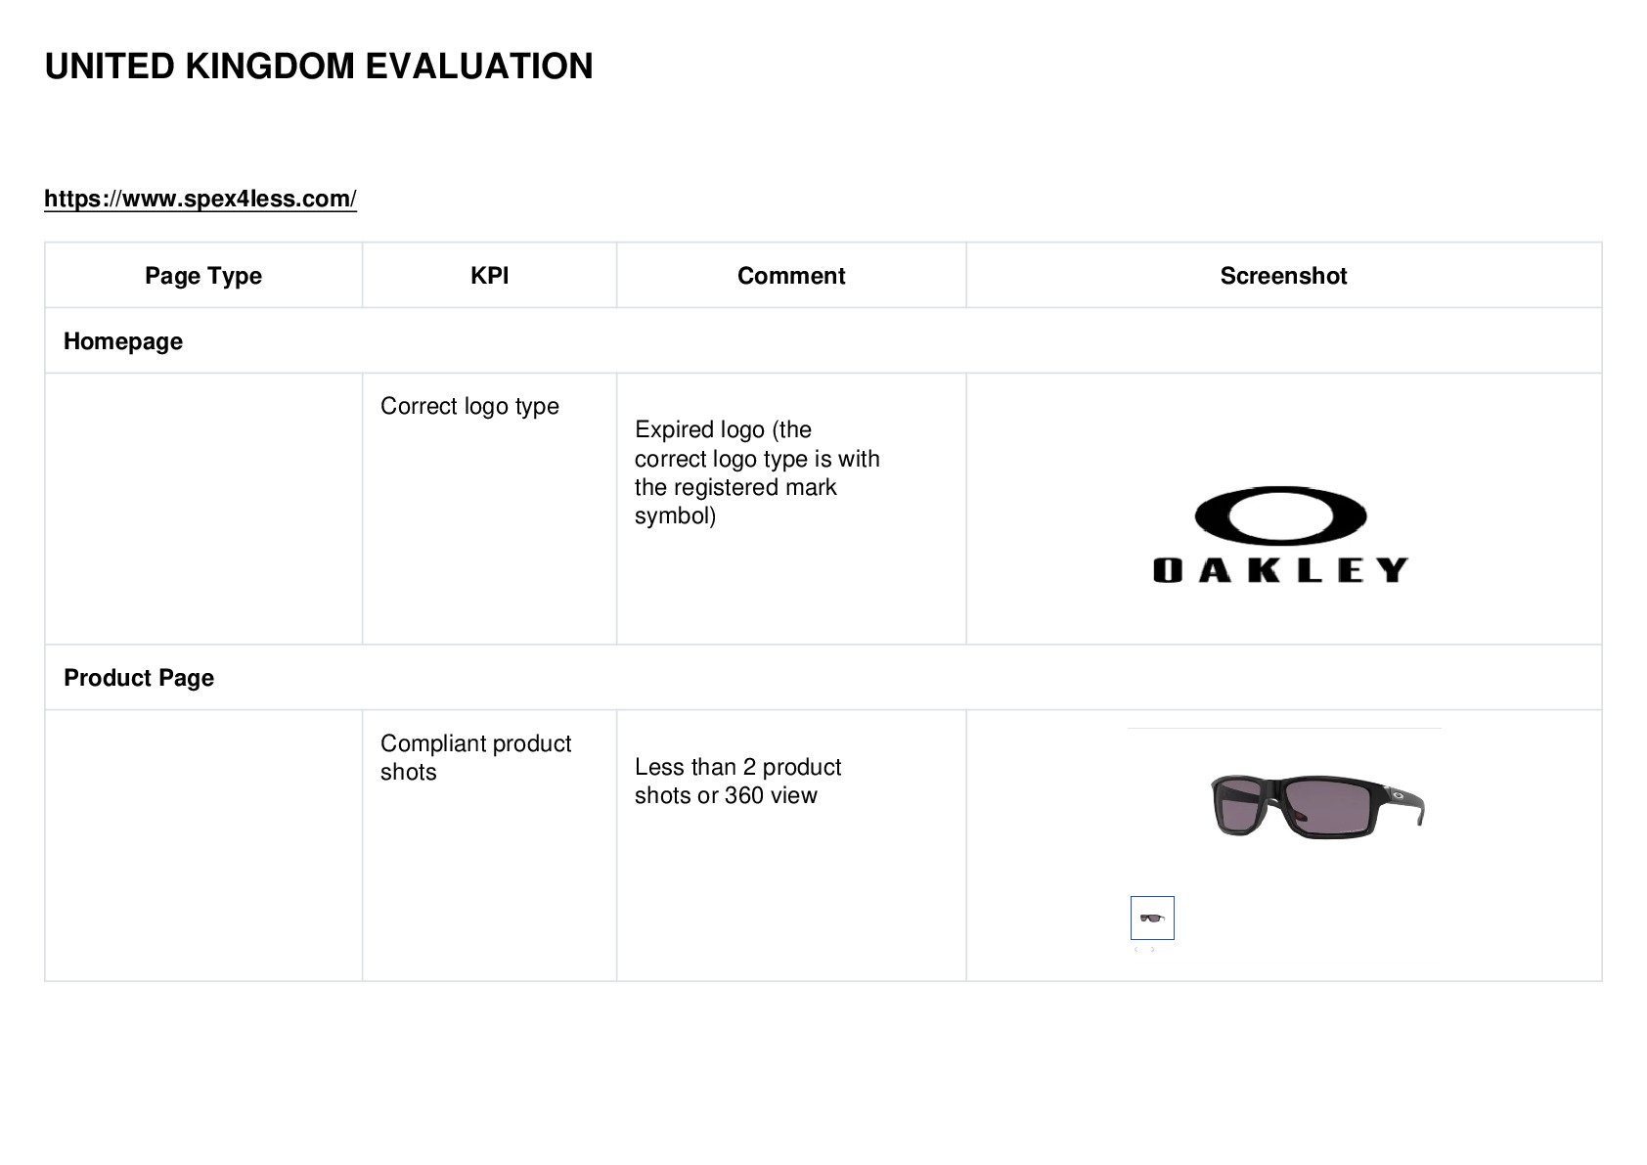Click the purple lens of the sunglasses
This screenshot has width=1647, height=1165.
[1329, 806]
